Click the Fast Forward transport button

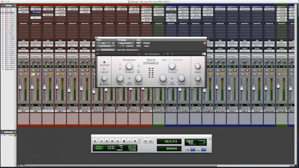112,141
